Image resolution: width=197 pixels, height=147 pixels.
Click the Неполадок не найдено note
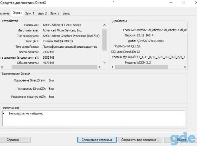(x=26, y=113)
